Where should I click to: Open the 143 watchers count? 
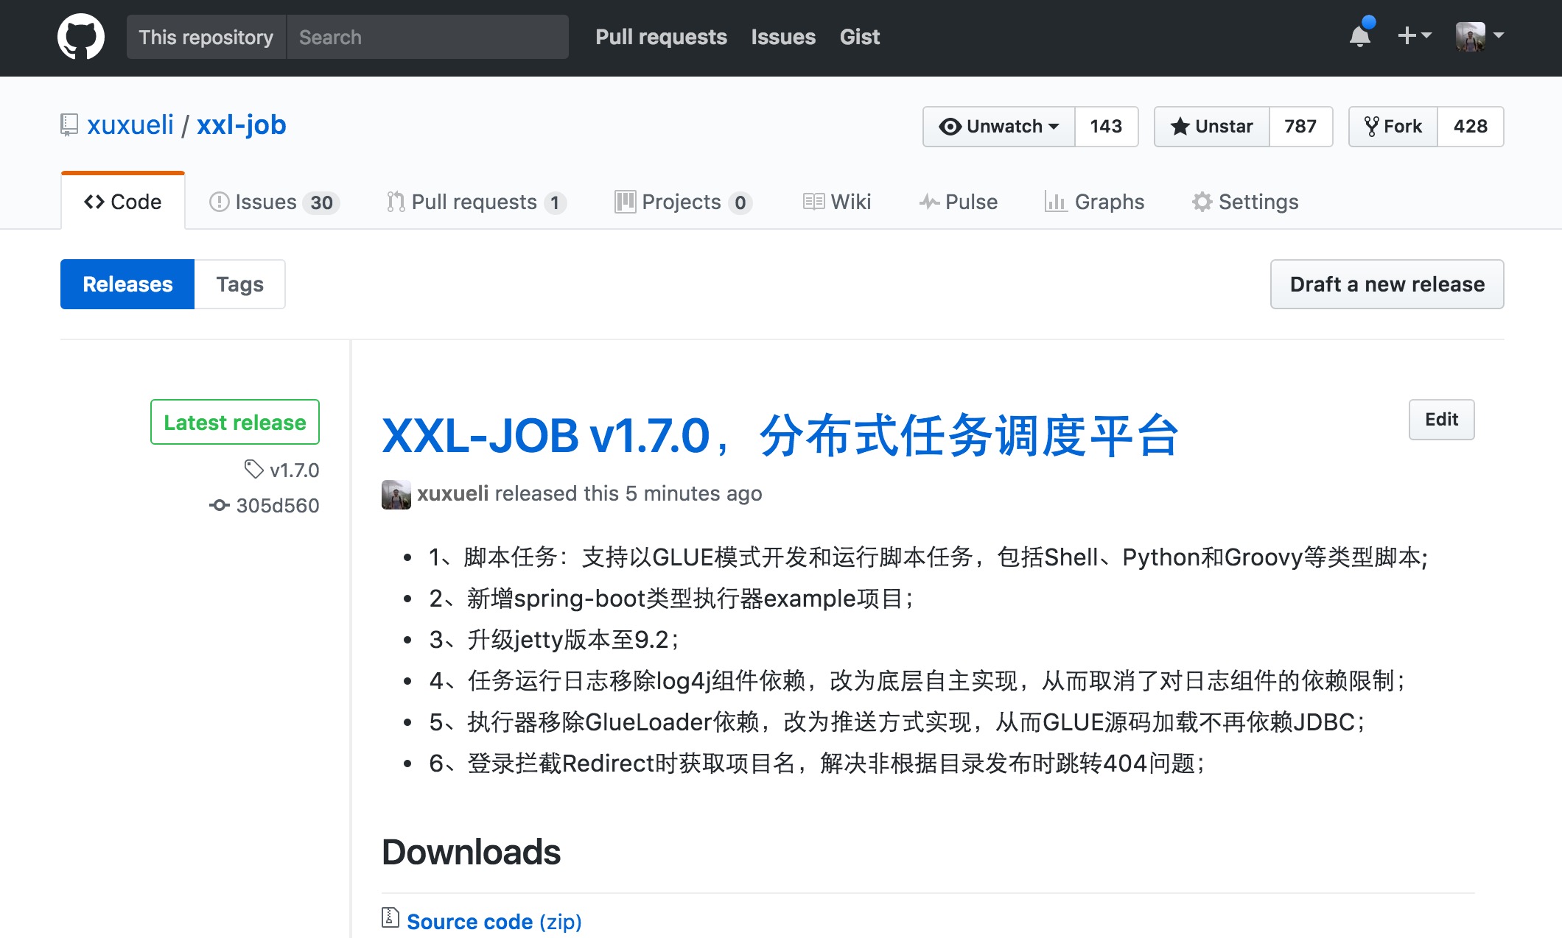point(1106,127)
